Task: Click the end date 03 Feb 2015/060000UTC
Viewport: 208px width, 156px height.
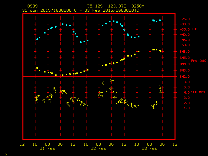Action: tap(112, 10)
